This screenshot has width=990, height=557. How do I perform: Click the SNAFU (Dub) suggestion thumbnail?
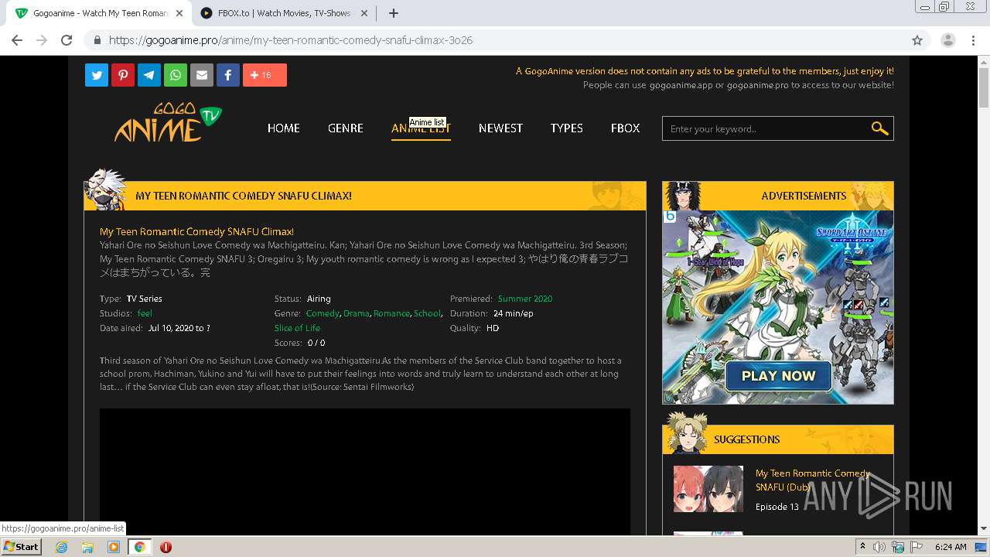(x=708, y=489)
